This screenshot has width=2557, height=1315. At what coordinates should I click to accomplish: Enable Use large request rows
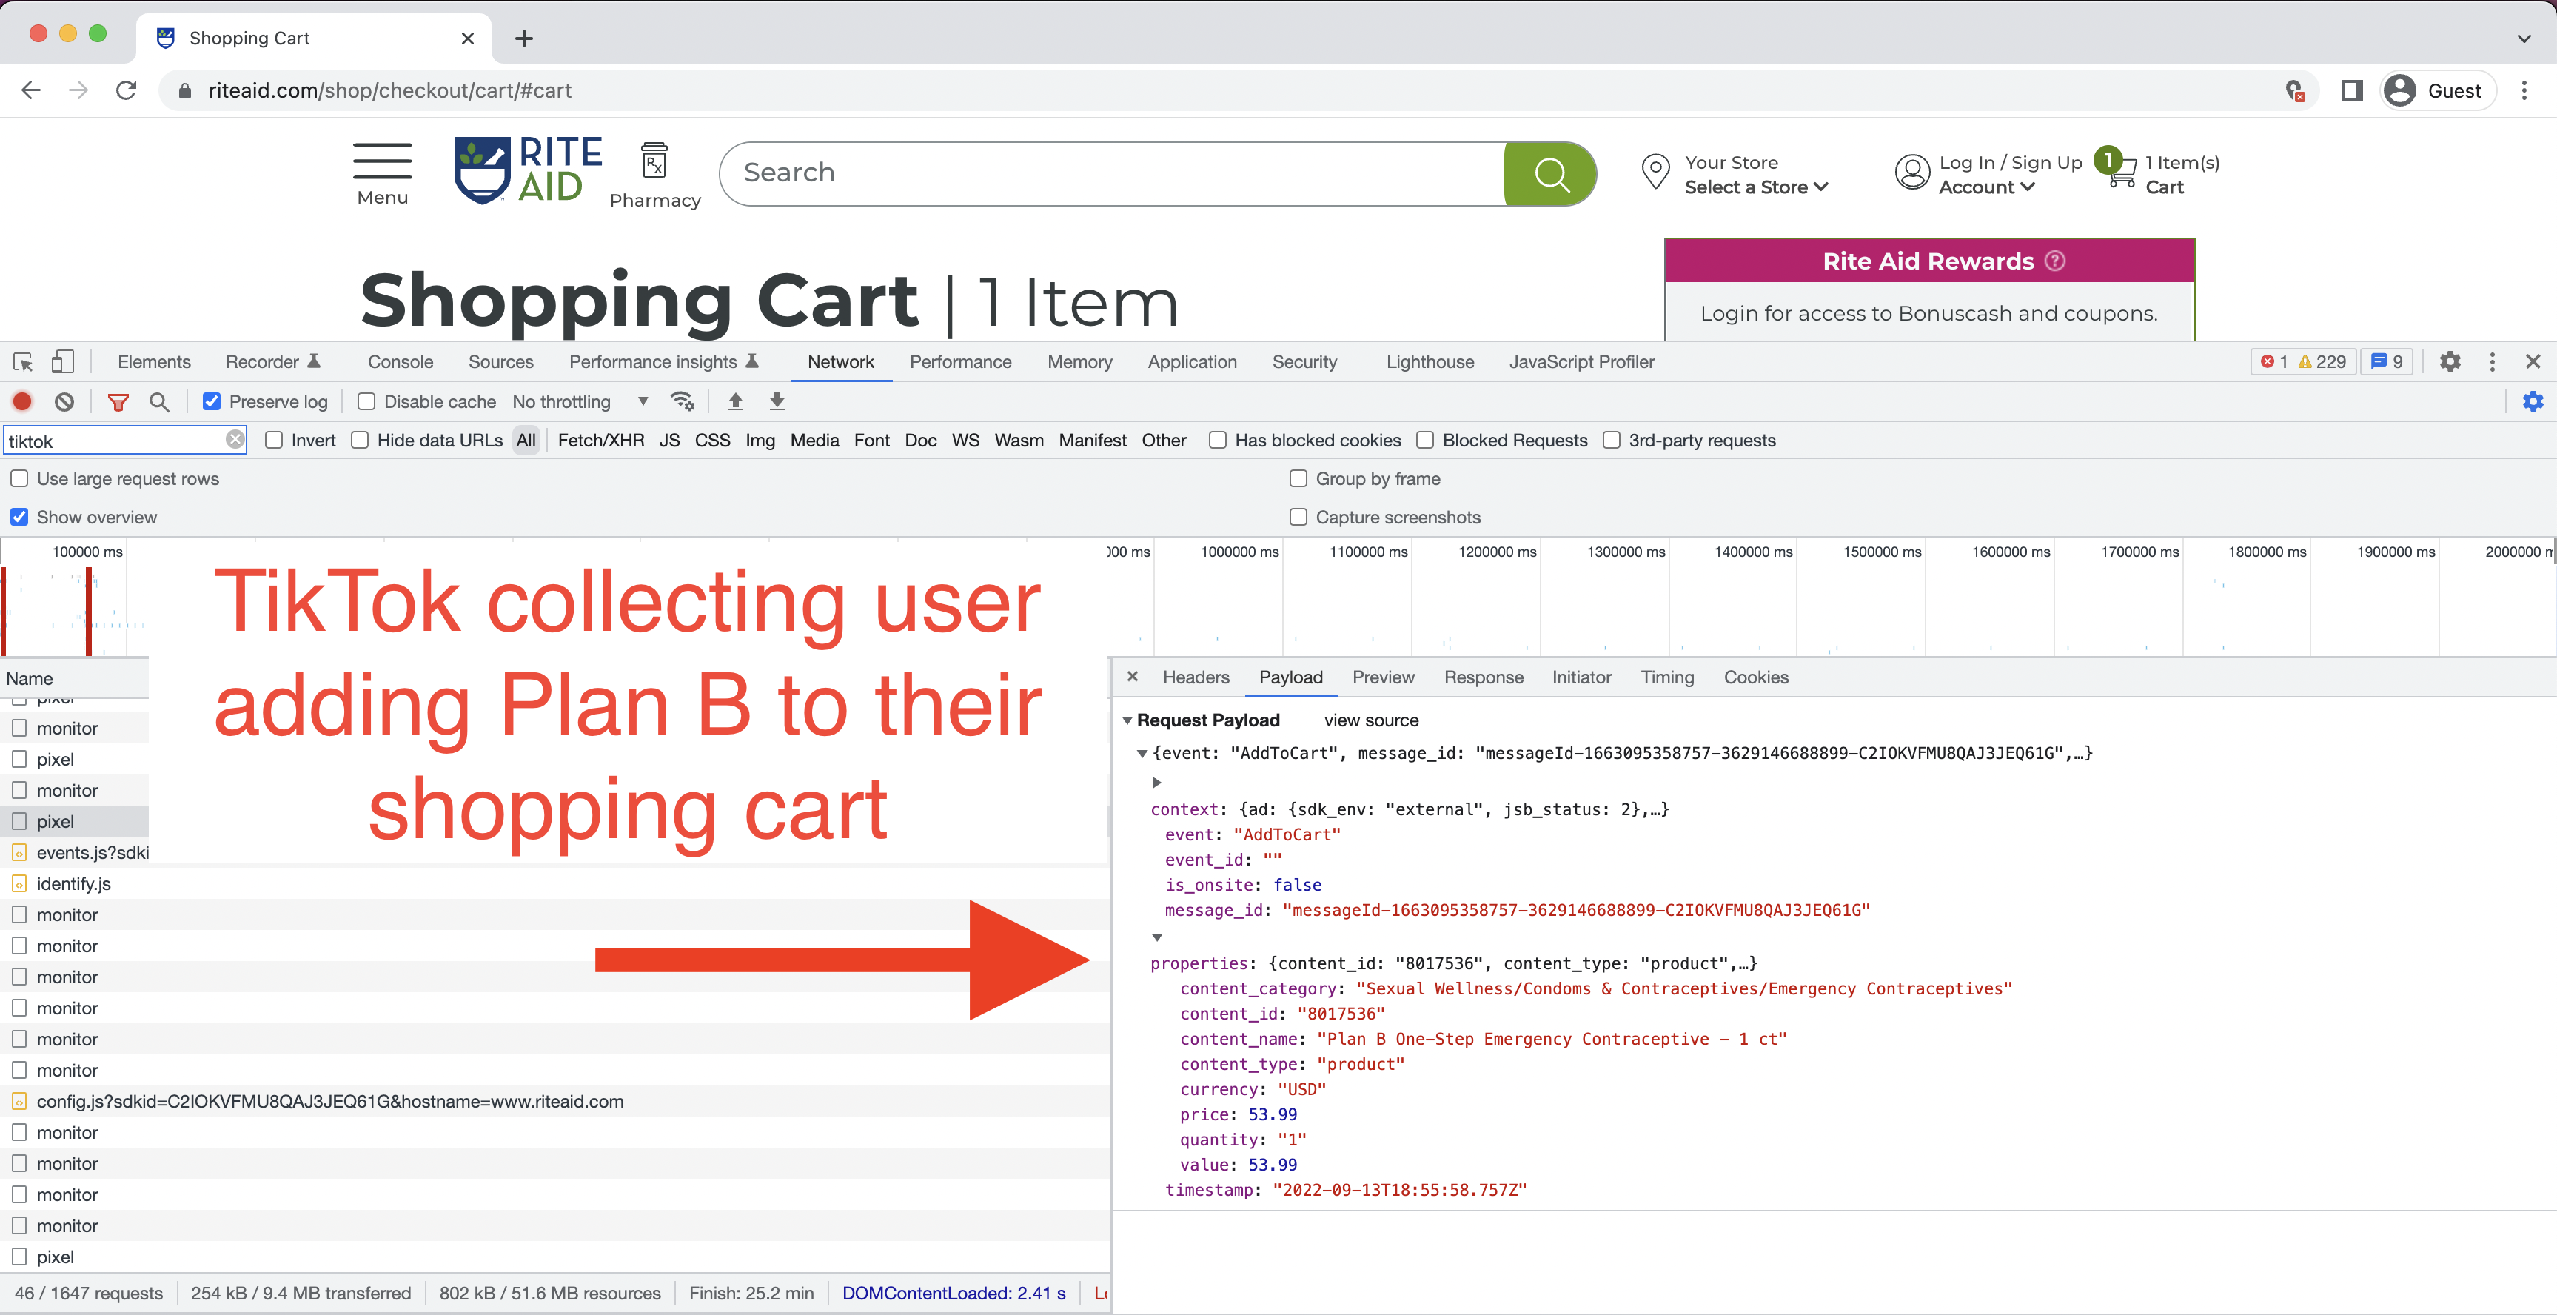tap(19, 478)
